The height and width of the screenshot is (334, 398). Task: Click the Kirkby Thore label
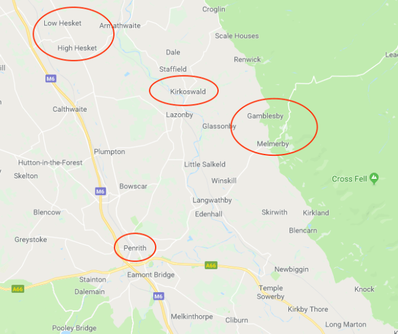(x=308, y=309)
